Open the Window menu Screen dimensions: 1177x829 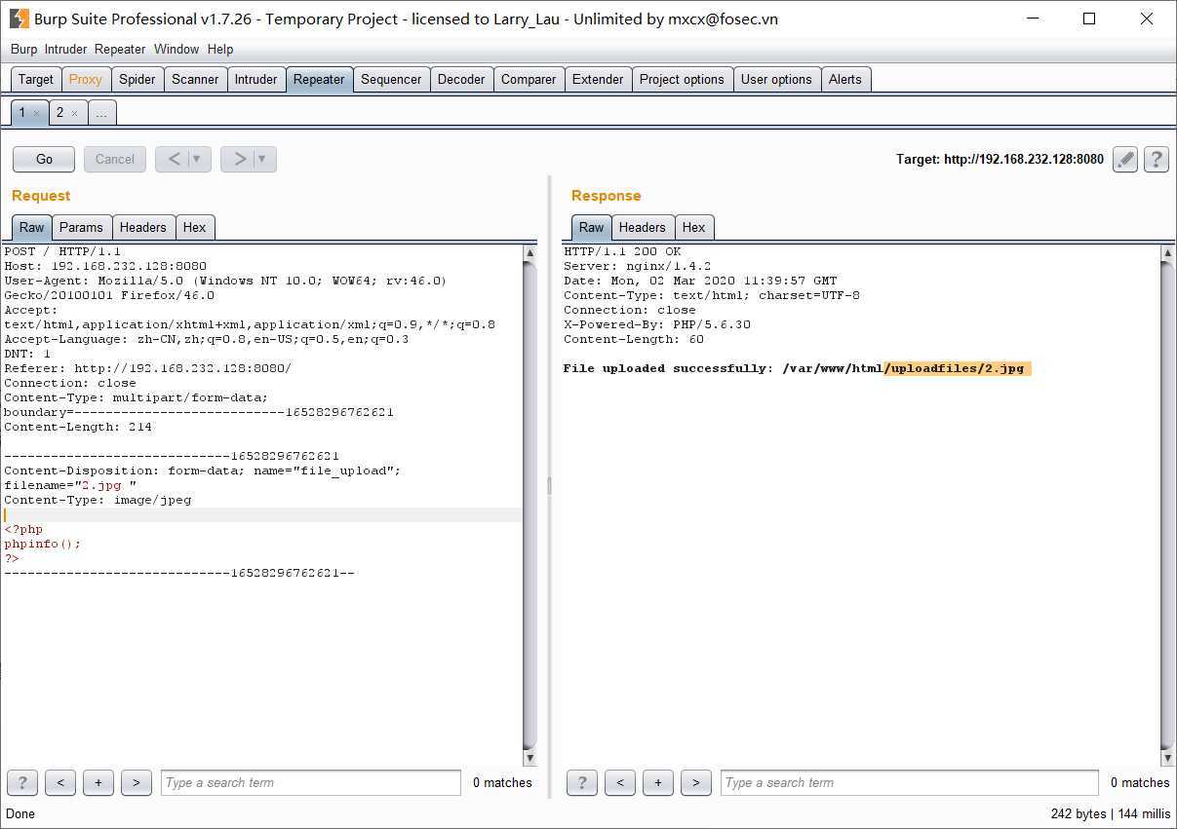click(x=177, y=49)
